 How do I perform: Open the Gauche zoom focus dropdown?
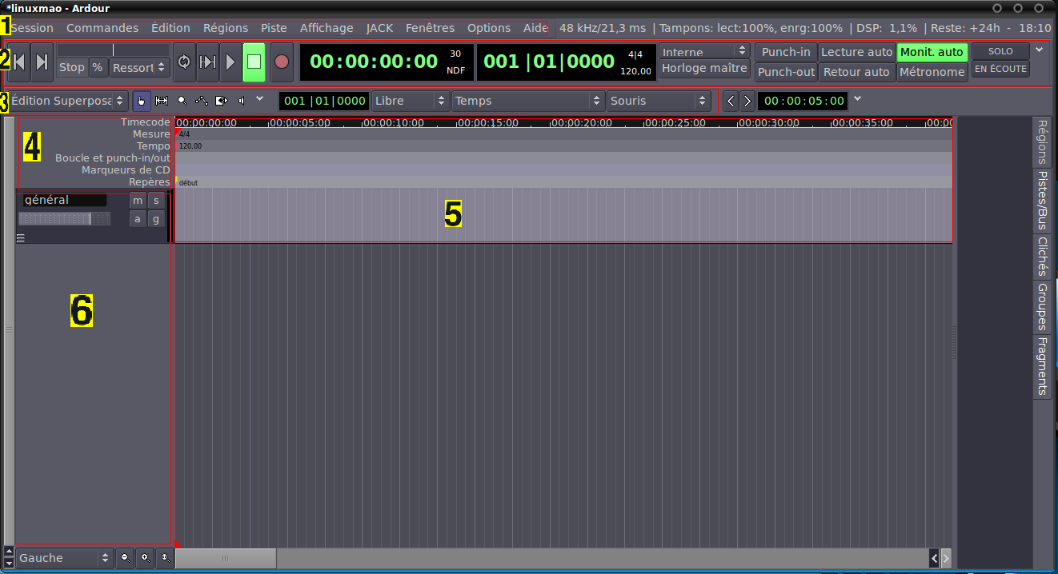coord(64,558)
